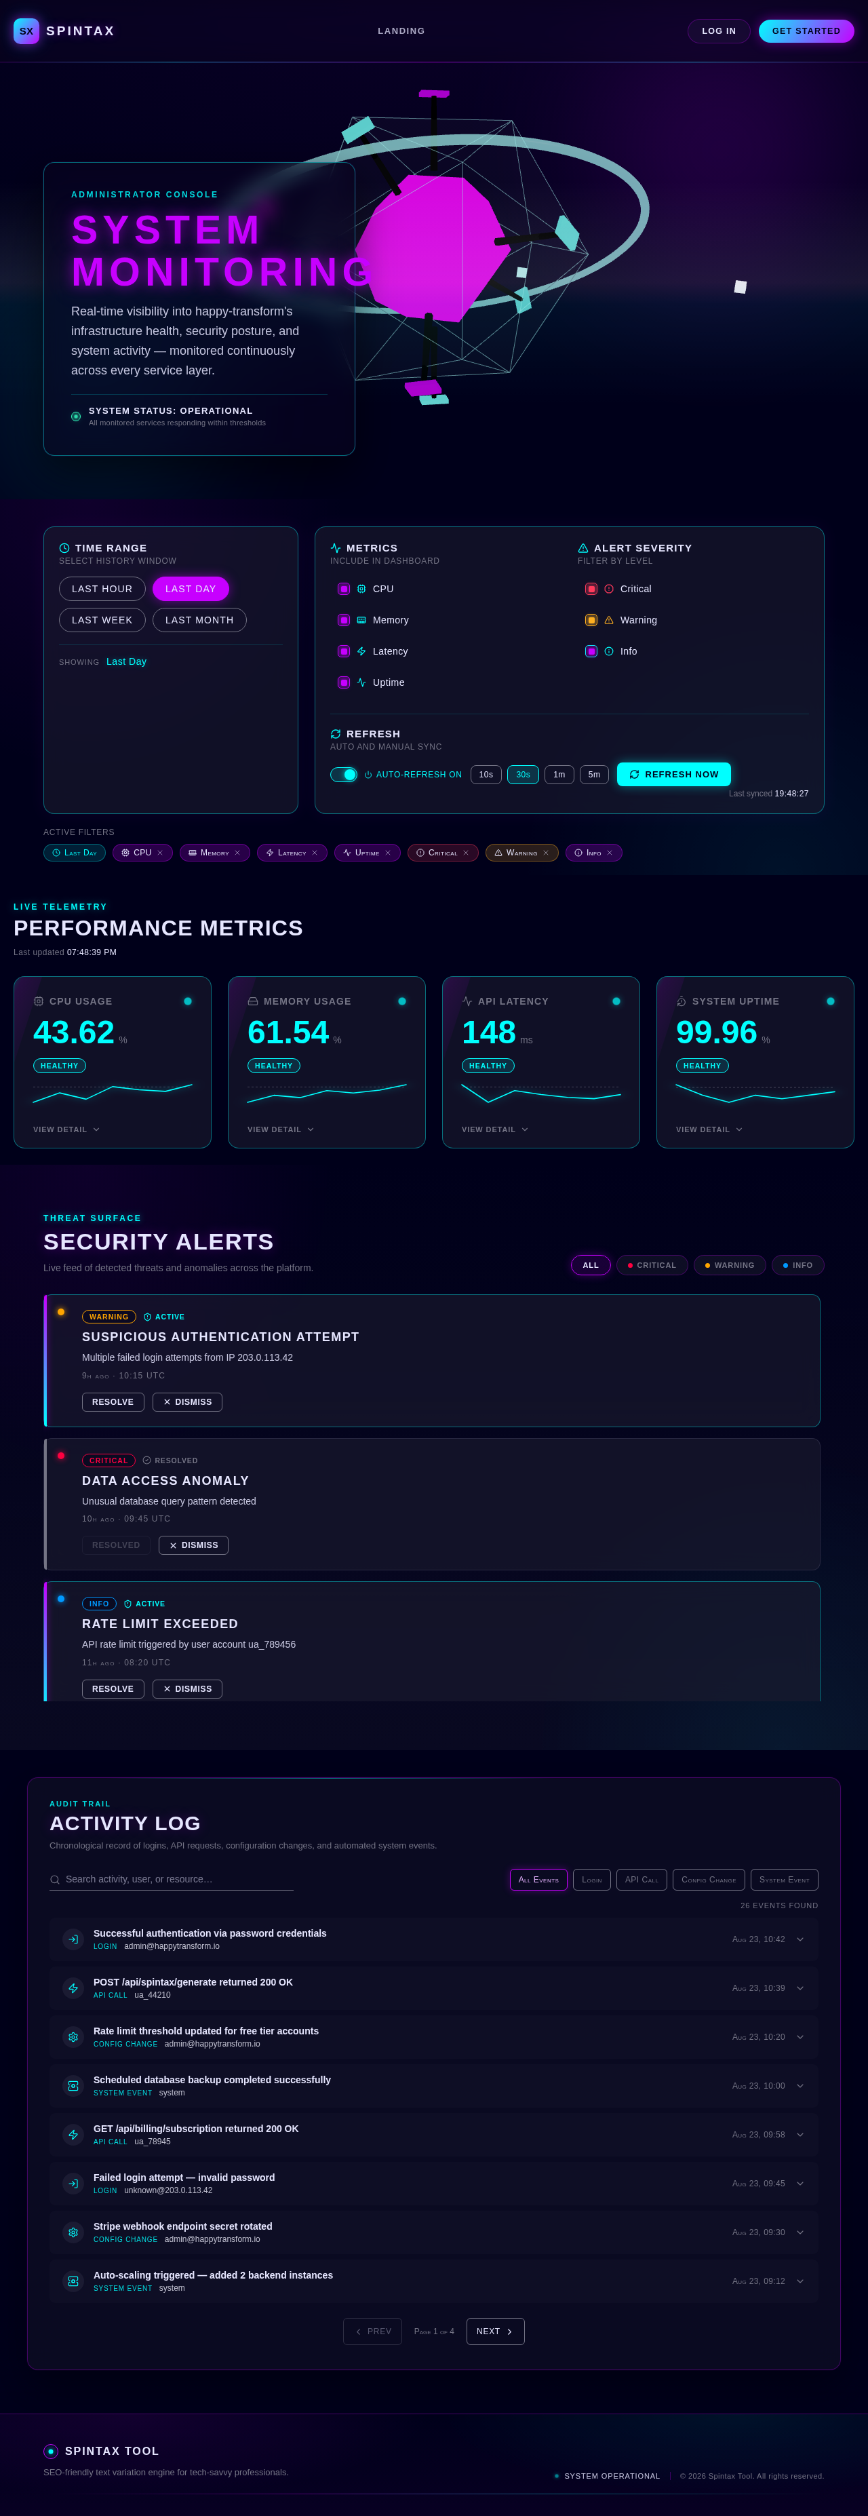Click the CPU Usage sparkline chart
Viewport: 868px width, 2516px height.
[113, 1093]
